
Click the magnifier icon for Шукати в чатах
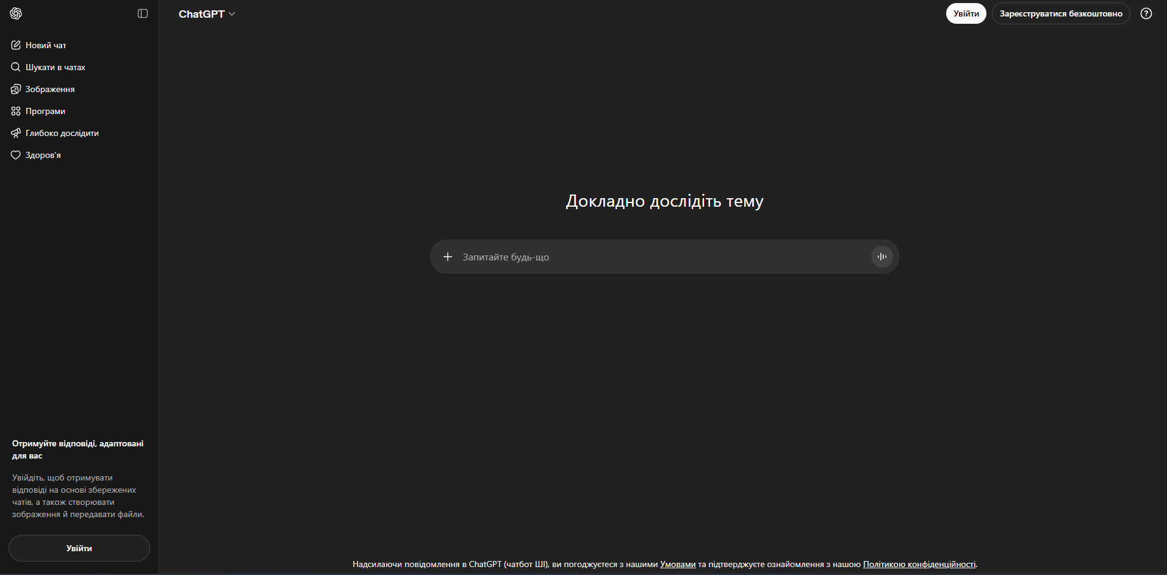[16, 67]
